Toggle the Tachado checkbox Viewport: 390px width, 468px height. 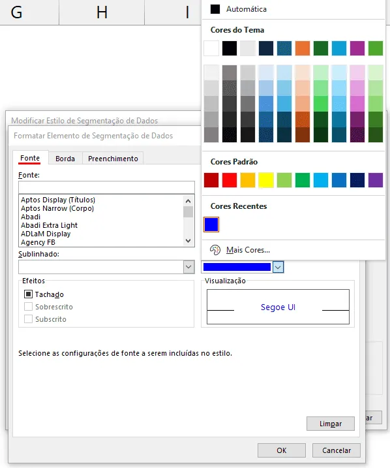(28, 294)
